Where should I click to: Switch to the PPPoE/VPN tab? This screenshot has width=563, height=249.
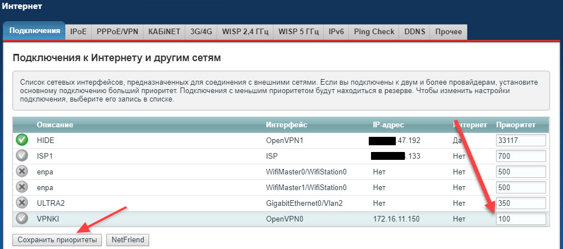pyautogui.click(x=117, y=32)
